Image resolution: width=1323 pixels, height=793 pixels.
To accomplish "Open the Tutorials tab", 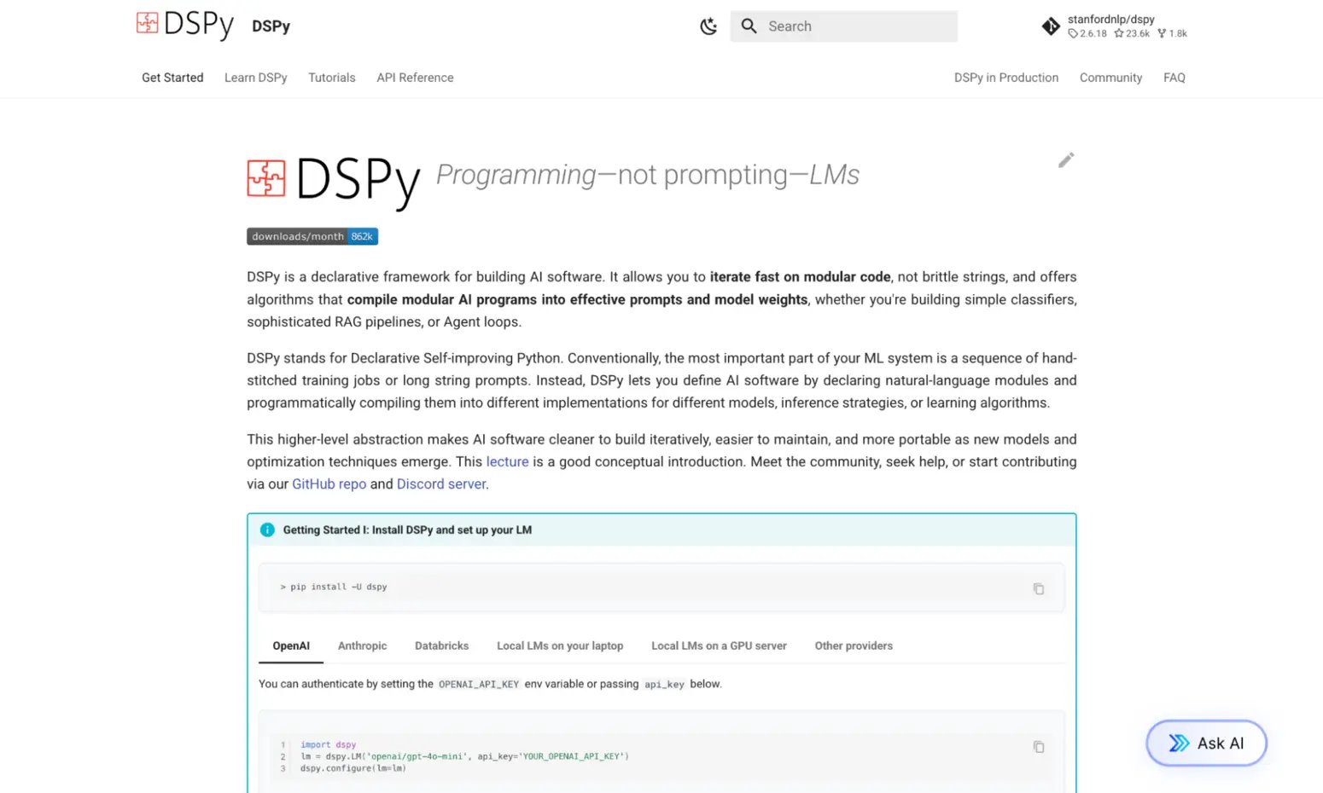I will coord(332,78).
